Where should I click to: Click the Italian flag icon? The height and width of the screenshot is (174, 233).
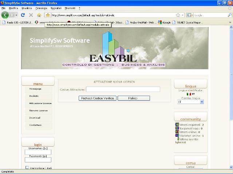pos(189,94)
